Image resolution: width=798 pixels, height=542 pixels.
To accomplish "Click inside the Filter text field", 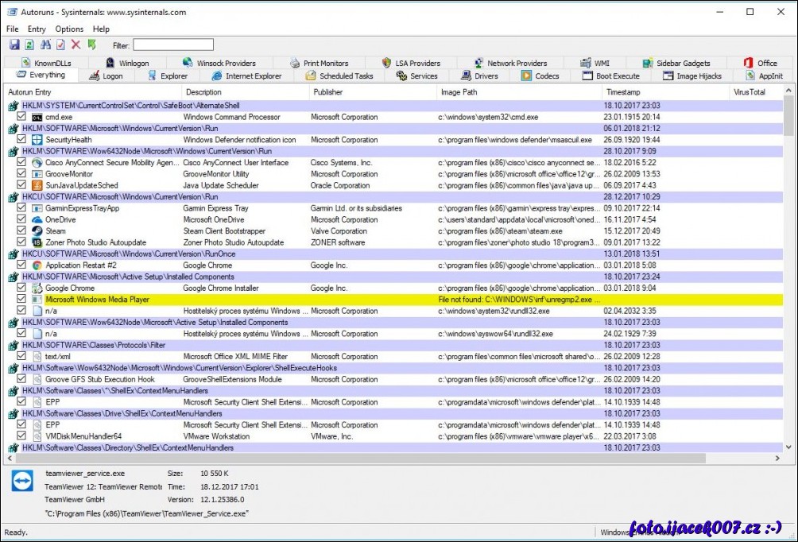I will click(x=172, y=45).
